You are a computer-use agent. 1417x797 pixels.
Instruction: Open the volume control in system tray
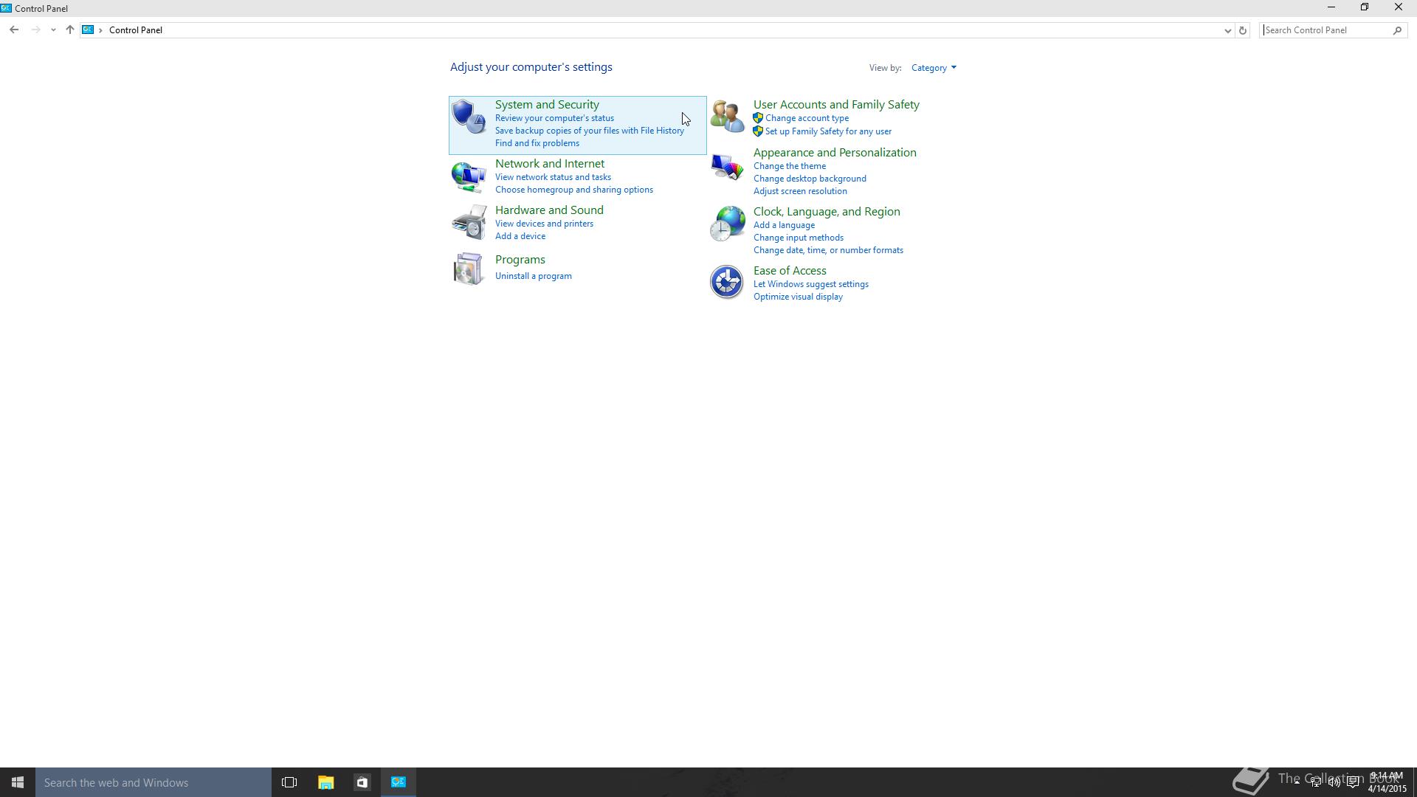point(1334,782)
